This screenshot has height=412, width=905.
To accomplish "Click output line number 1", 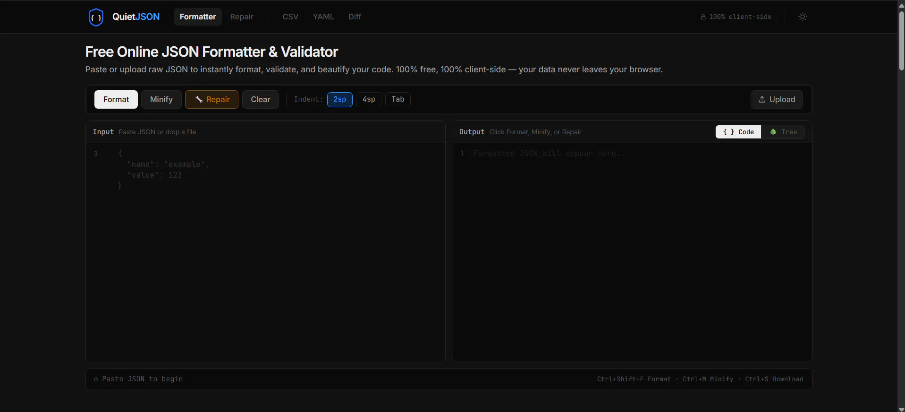I will pos(462,153).
